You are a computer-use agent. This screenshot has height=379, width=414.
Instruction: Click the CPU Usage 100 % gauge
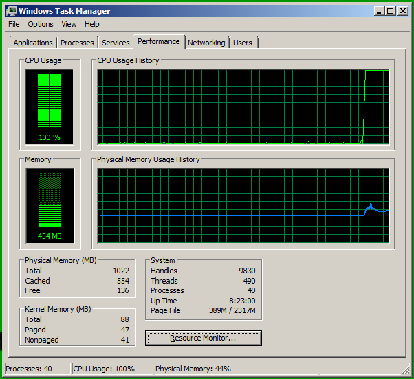pos(50,107)
